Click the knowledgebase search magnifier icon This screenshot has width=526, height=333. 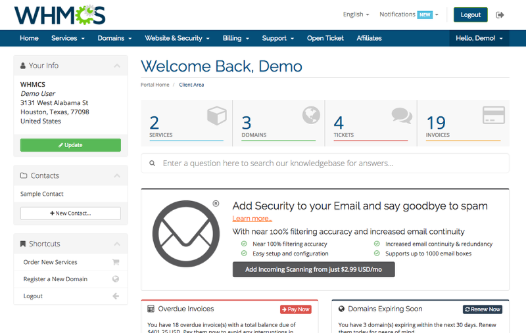153,163
